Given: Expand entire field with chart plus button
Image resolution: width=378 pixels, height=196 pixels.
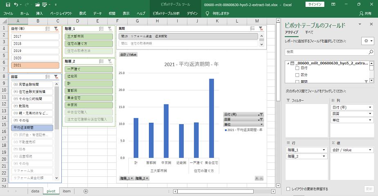Looking at the screenshot, I should pos(256,178).
